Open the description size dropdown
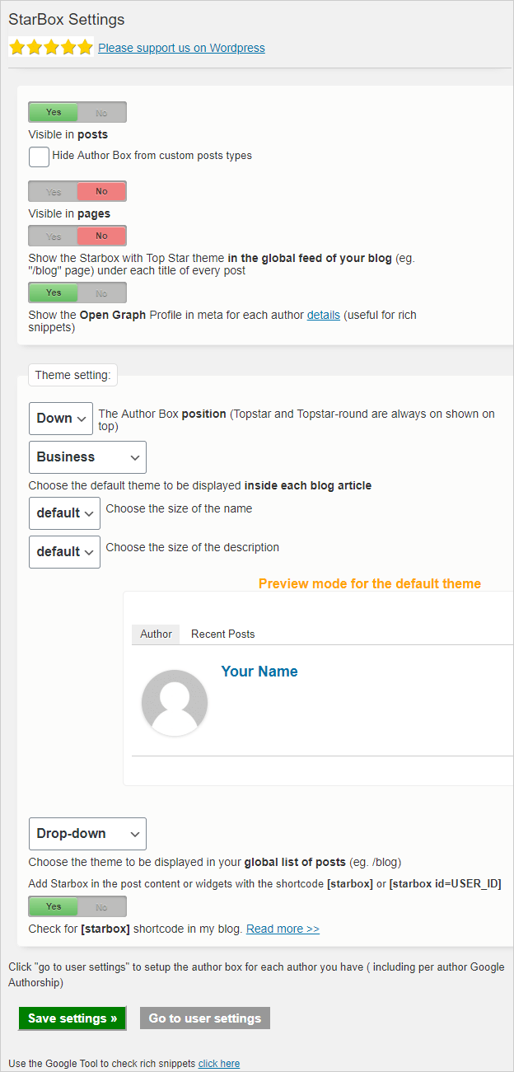 [x=64, y=551]
